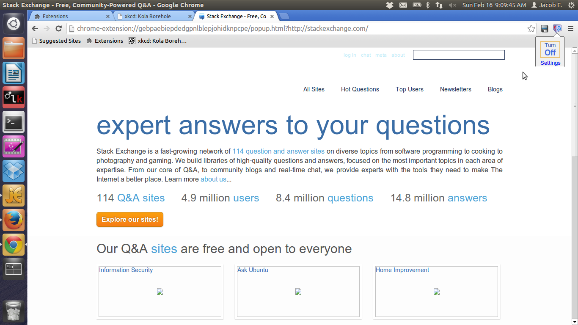Open the pink video editor launcher icon
578x325 pixels.
[x=14, y=146]
